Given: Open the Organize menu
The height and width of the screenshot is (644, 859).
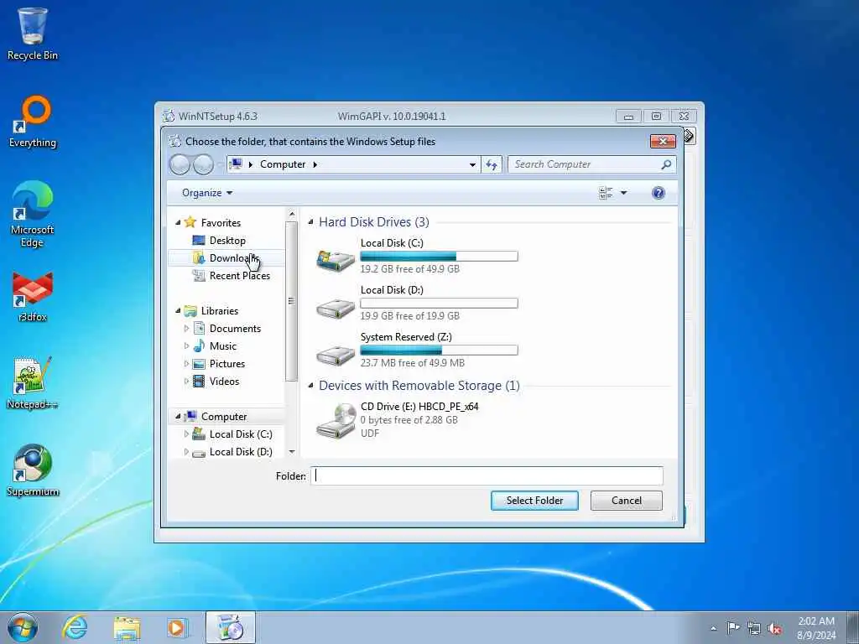Looking at the screenshot, I should click(207, 193).
